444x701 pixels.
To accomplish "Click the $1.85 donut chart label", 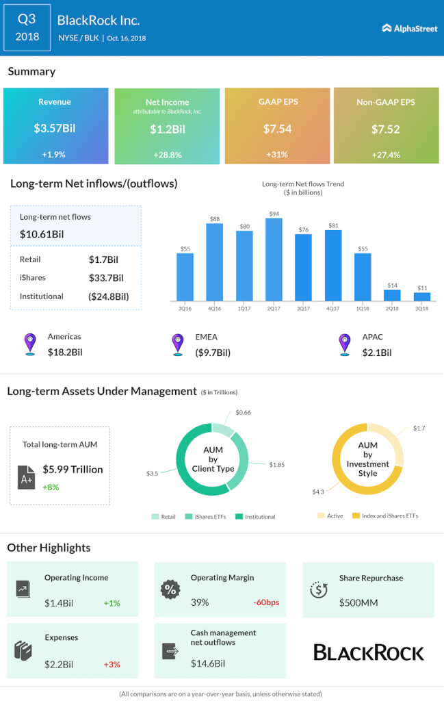I will (276, 465).
